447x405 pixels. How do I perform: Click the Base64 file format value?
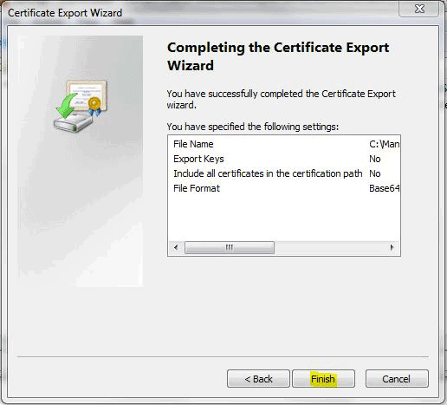(384, 188)
